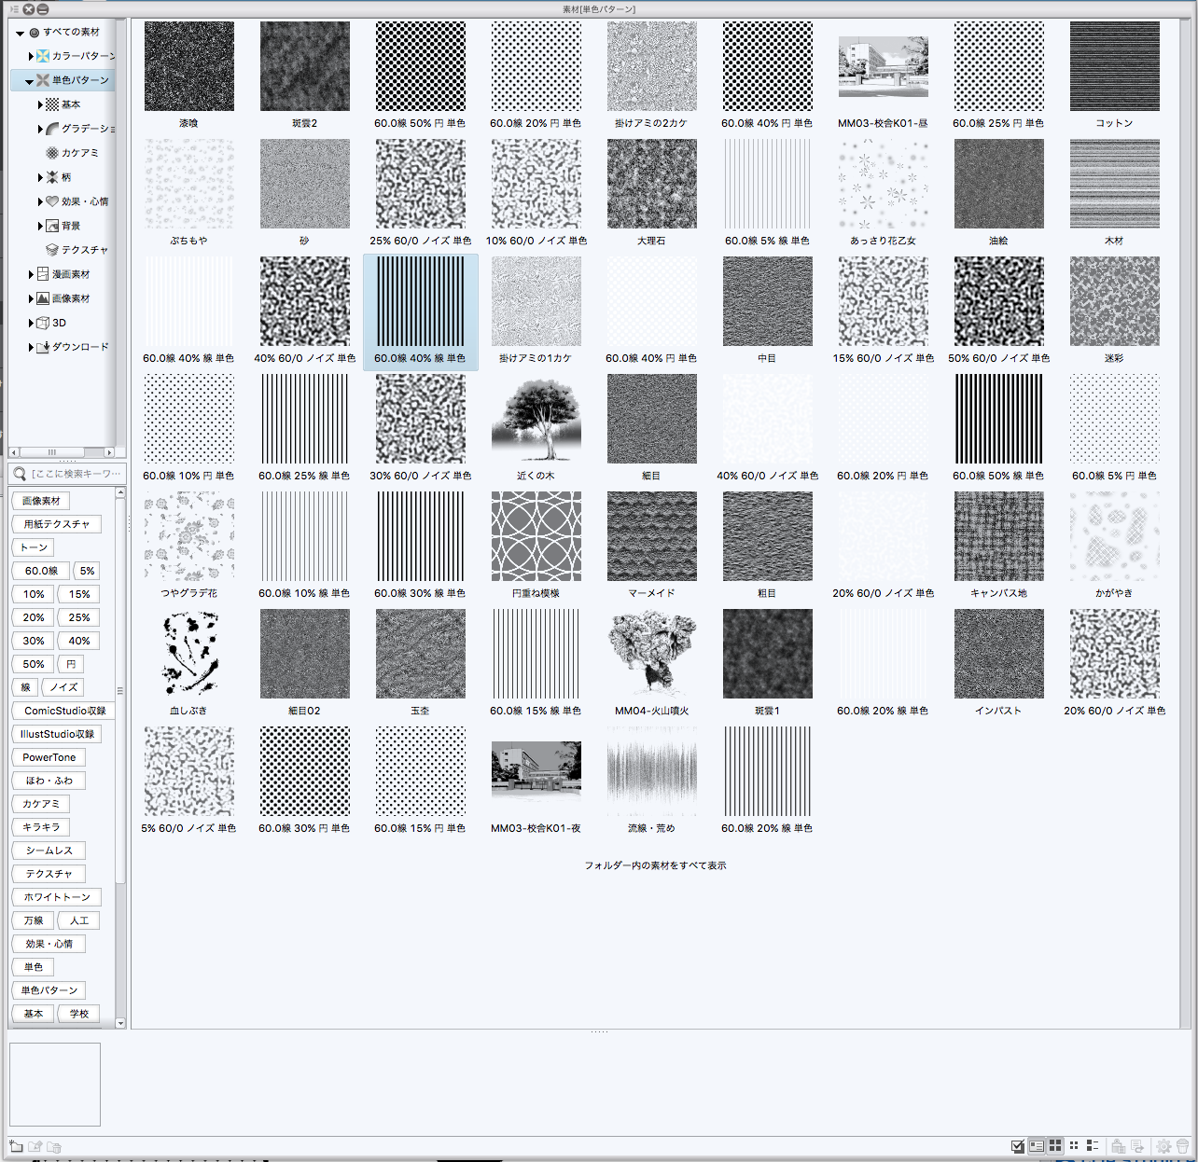
Task: Select the 近くの木 tree thumbnail
Action: (536, 419)
